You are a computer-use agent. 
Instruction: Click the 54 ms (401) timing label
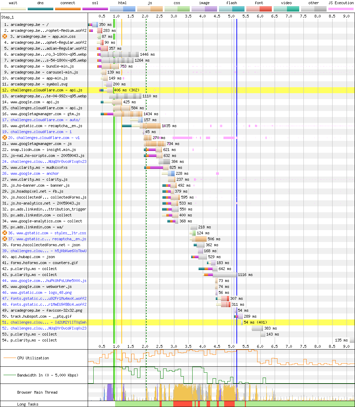tap(255, 322)
